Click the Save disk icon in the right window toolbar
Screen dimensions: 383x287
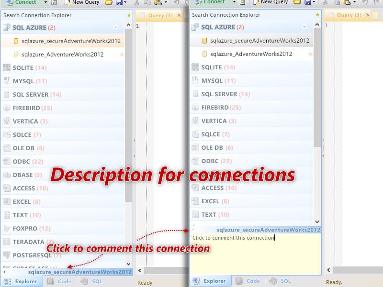(x=308, y=2)
